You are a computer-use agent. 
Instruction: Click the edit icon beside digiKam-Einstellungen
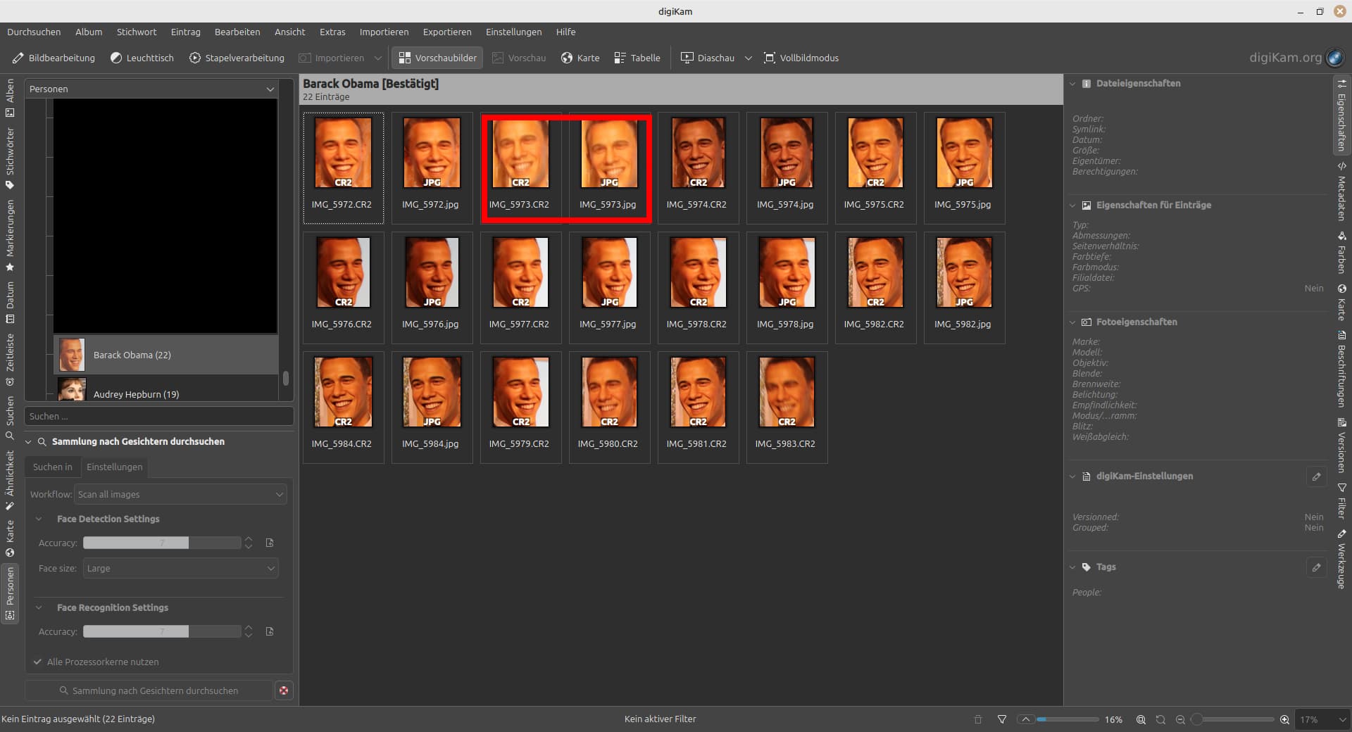click(1316, 477)
